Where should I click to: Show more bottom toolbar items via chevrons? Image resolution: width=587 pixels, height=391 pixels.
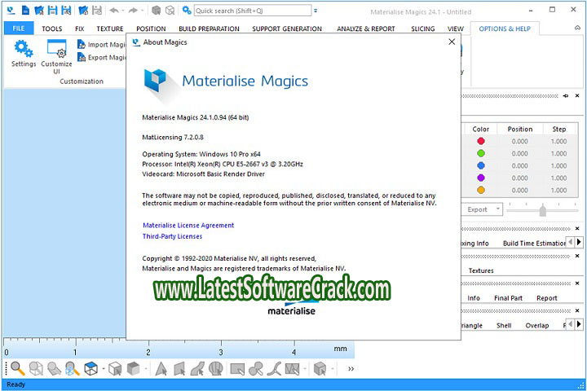(x=351, y=369)
